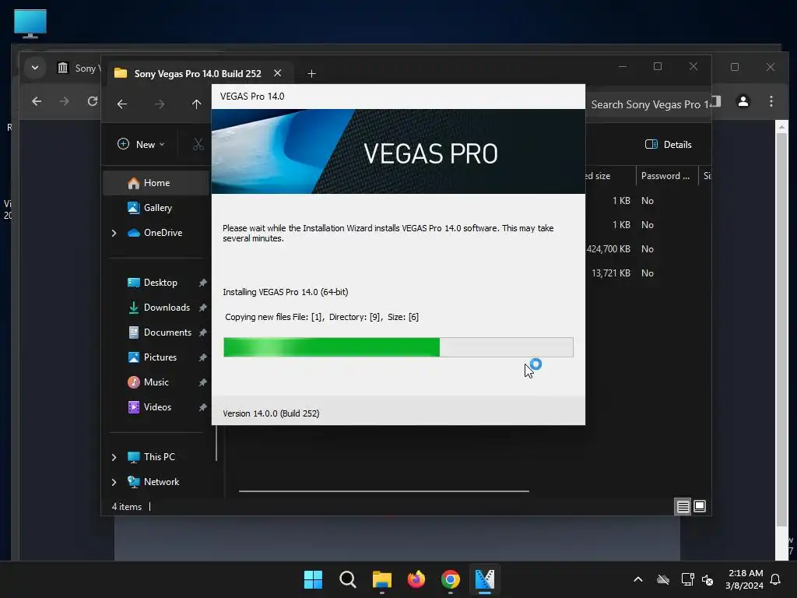The image size is (797, 598).
Task: Open Google Chrome from the taskbar
Action: 451,579
